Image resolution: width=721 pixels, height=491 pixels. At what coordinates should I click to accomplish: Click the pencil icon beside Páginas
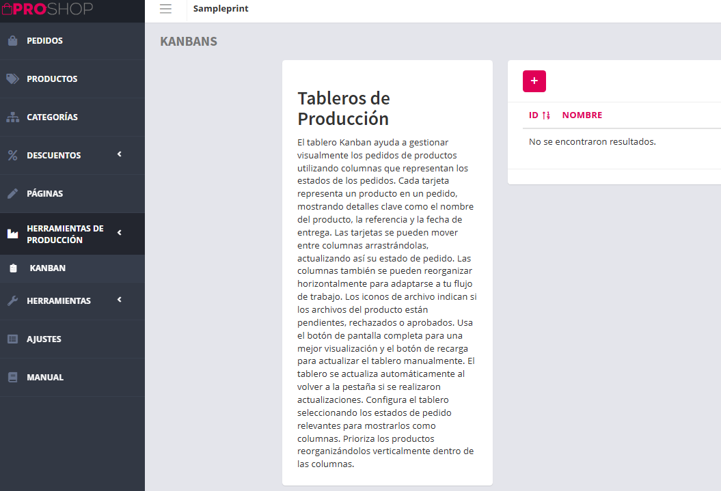coord(12,194)
